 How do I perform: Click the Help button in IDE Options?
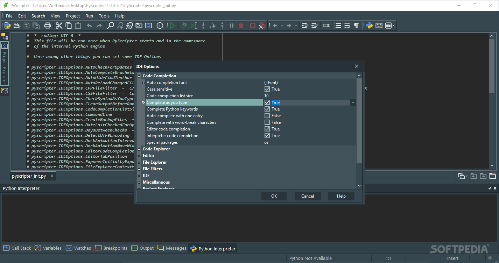(x=341, y=196)
